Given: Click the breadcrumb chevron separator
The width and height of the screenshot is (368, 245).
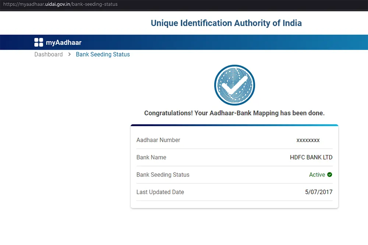Looking at the screenshot, I should tap(70, 54).
